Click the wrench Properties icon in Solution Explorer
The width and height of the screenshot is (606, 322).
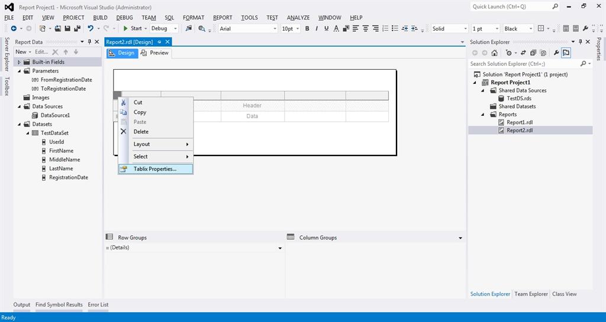pos(556,53)
